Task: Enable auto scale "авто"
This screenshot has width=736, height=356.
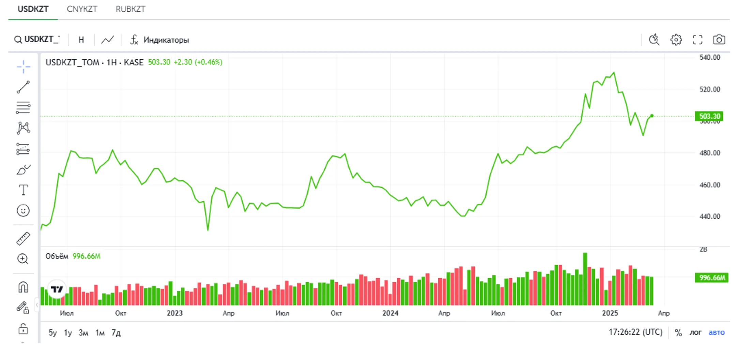Action: point(717,332)
